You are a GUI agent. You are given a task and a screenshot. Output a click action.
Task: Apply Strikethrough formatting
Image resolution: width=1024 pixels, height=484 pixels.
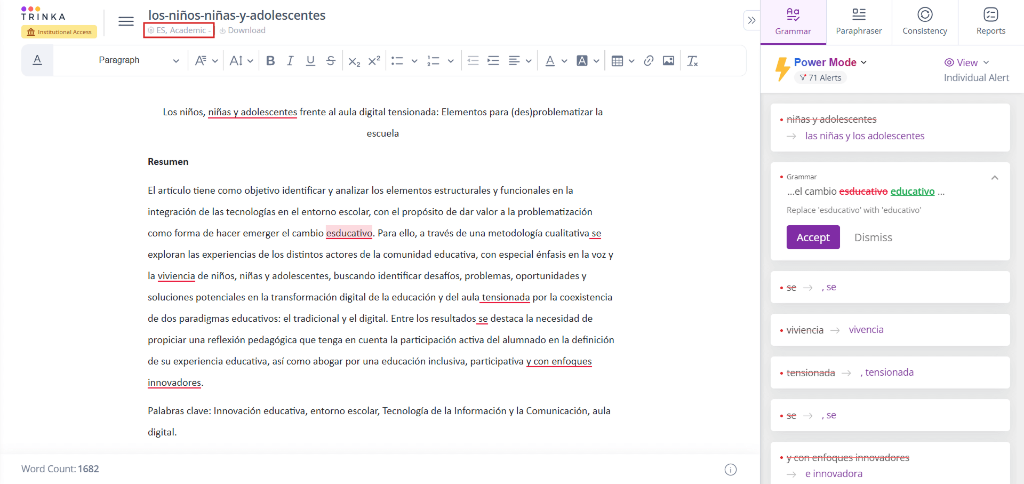coord(331,61)
